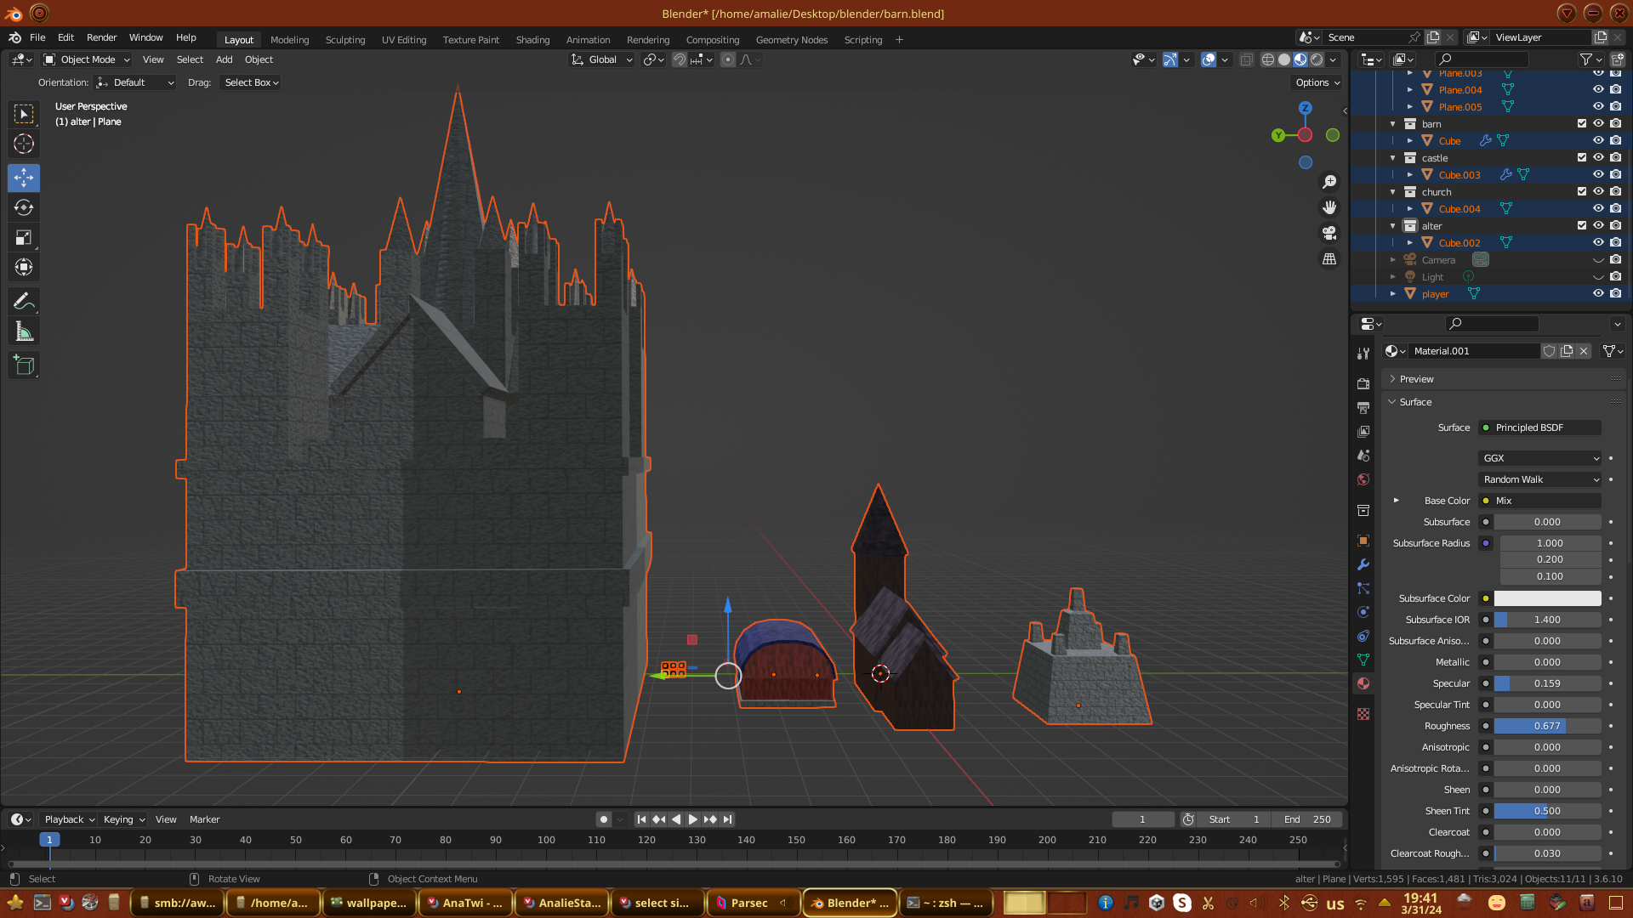The width and height of the screenshot is (1633, 918).
Task: Select the Rotate tool in toolbar
Action: pyautogui.click(x=24, y=208)
